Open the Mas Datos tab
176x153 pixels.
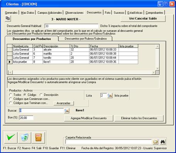pos(27,13)
